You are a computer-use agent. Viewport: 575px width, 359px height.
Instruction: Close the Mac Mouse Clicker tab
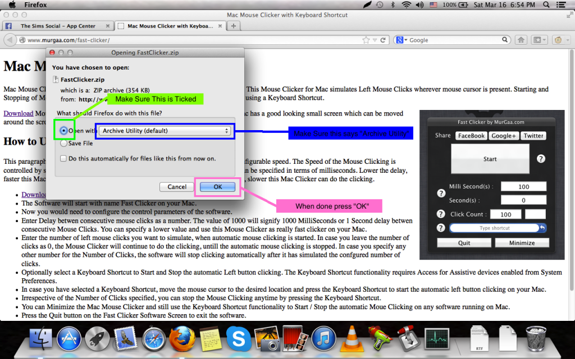[220, 26]
